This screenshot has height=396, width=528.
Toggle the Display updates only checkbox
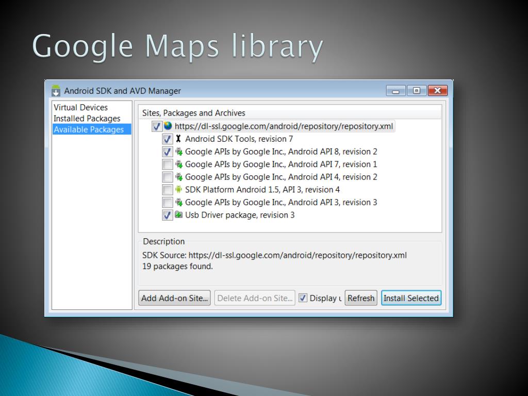point(303,298)
